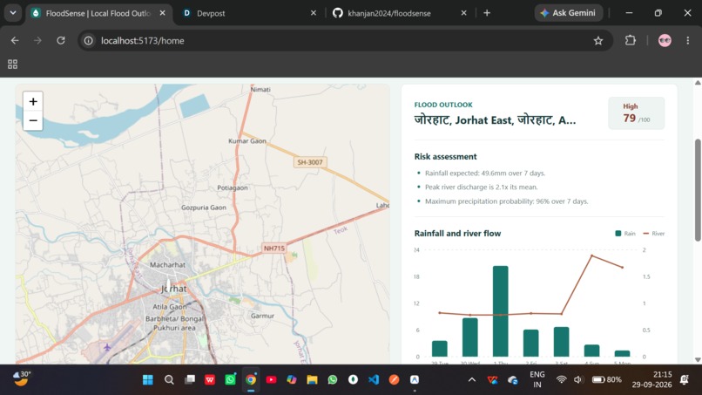Click the Ask Gemini button
Viewport: 702px width, 395px height.
coord(569,13)
